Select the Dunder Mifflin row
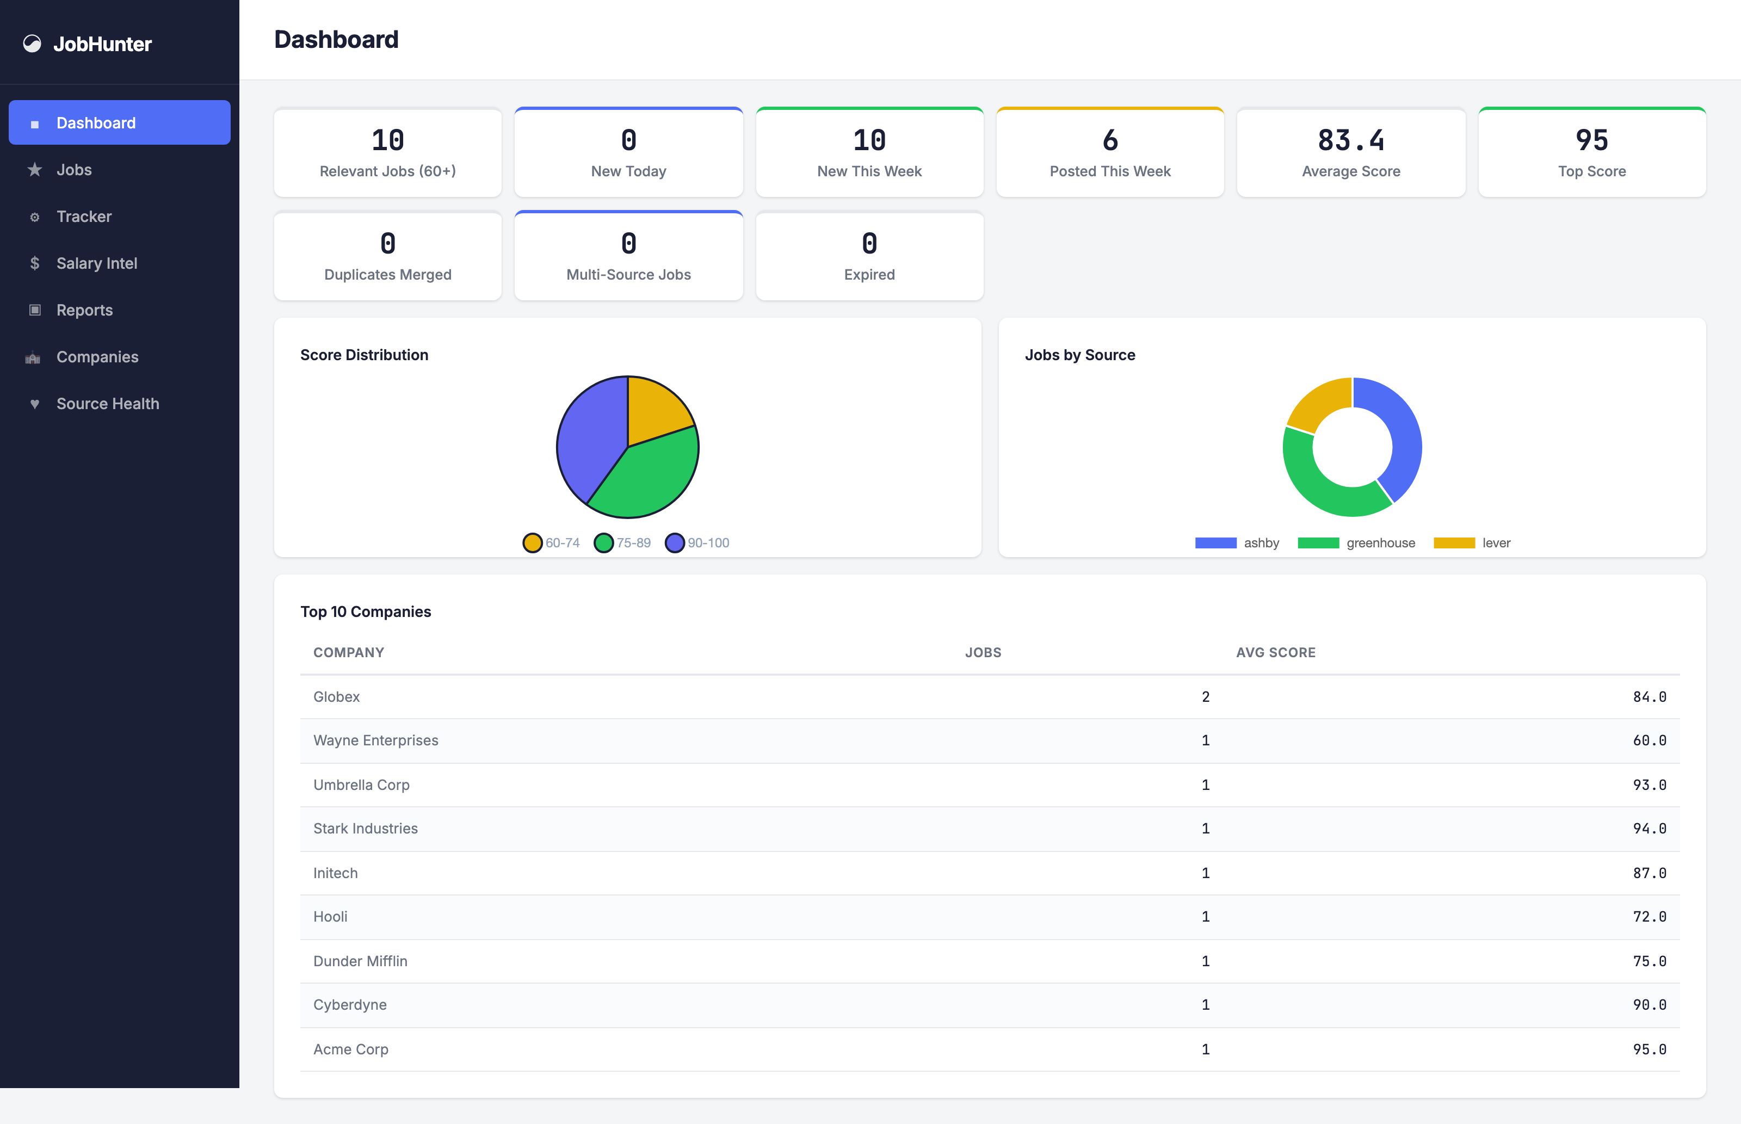The image size is (1741, 1124). click(990, 962)
